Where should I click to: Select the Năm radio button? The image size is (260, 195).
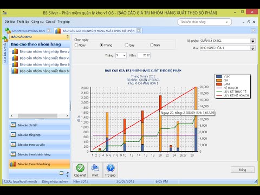click(152, 45)
